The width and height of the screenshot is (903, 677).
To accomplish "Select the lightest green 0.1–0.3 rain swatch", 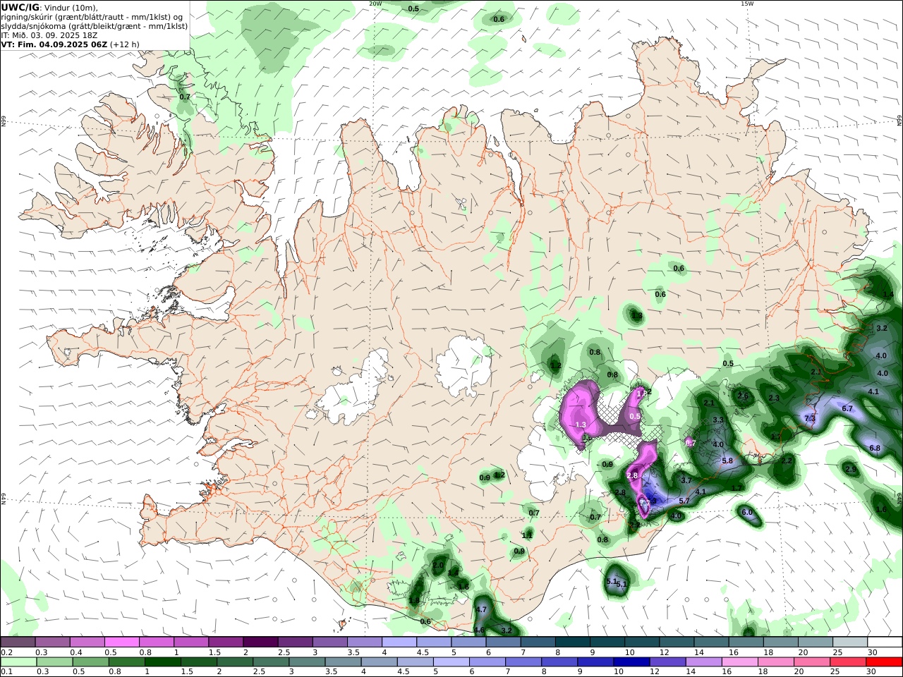I will pyautogui.click(x=18, y=661).
